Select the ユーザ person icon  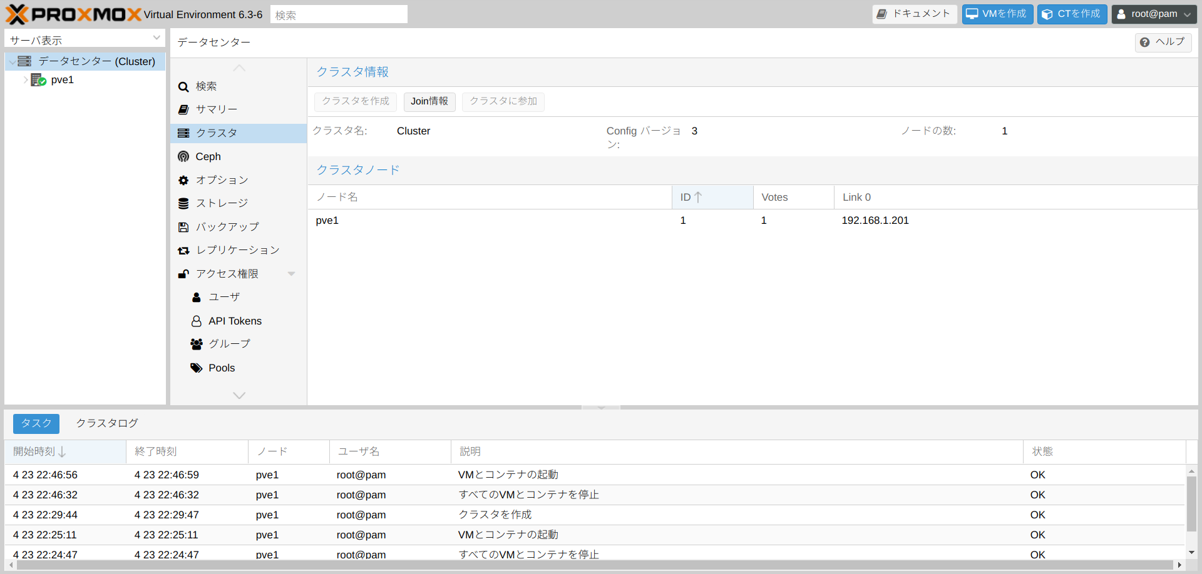point(196,297)
